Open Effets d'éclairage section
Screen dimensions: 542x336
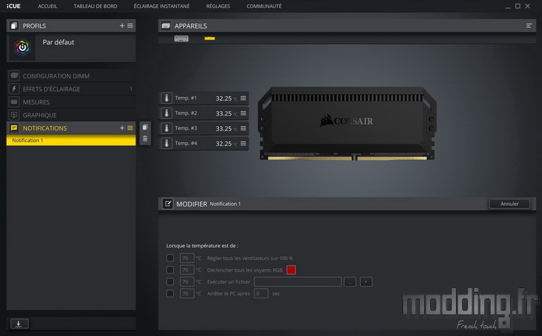pyautogui.click(x=71, y=89)
